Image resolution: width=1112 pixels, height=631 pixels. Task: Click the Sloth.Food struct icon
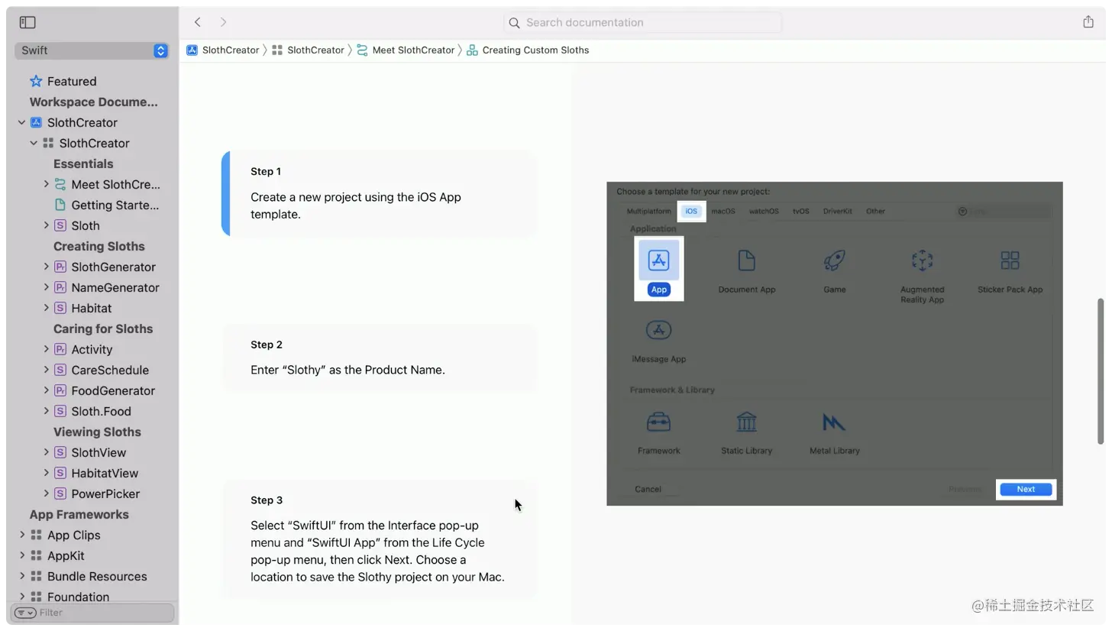point(60,411)
